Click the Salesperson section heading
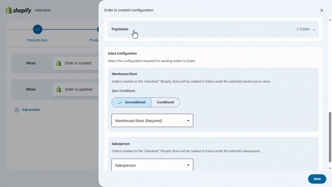Viewport: 332px width, 187px height. 121,144
